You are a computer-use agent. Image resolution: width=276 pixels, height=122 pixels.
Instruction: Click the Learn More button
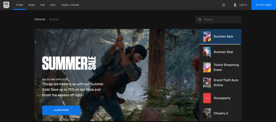coord(61,110)
